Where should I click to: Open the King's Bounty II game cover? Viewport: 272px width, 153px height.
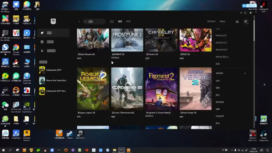pyautogui.click(x=93, y=40)
